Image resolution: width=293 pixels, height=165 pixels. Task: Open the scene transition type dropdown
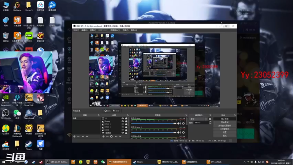pyautogui.click(x=198, y=119)
